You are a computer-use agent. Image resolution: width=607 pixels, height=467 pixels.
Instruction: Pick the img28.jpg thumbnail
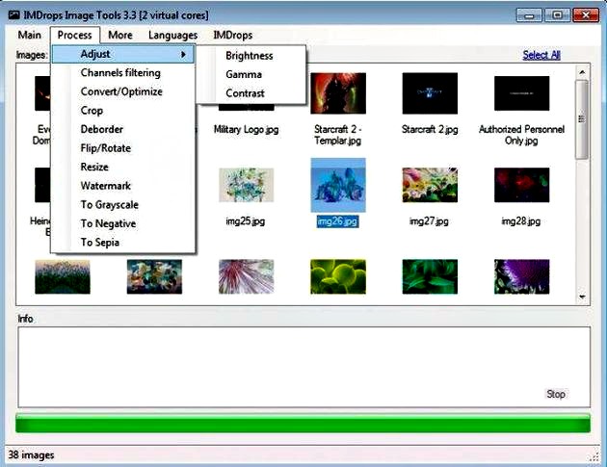pyautogui.click(x=521, y=185)
